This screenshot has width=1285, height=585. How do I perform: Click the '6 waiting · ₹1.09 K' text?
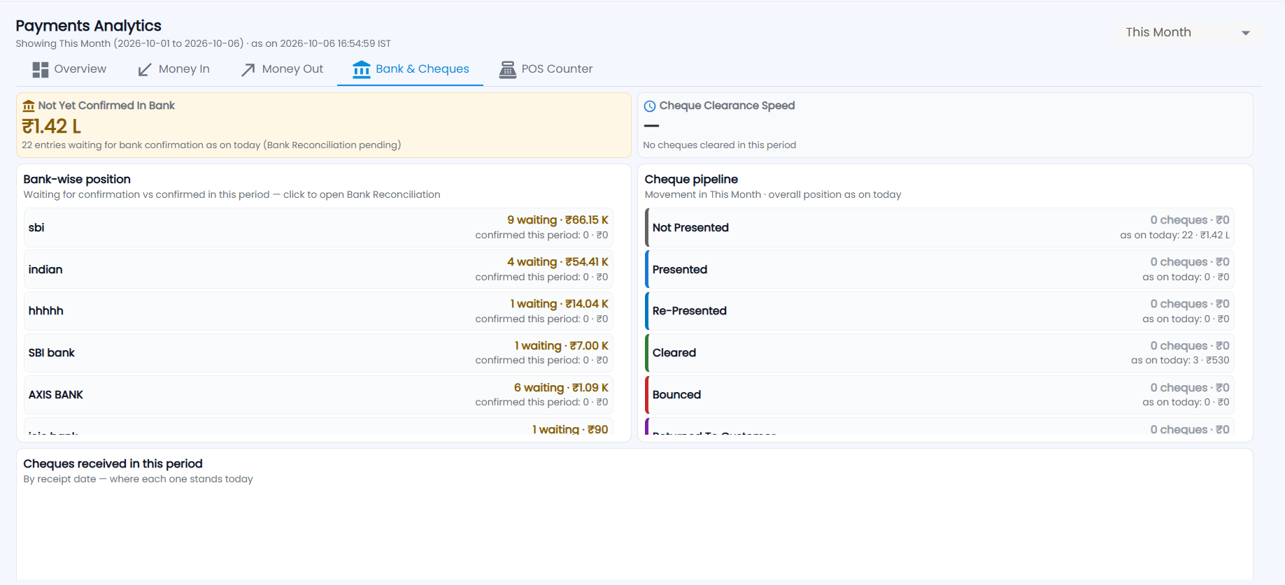click(x=561, y=388)
